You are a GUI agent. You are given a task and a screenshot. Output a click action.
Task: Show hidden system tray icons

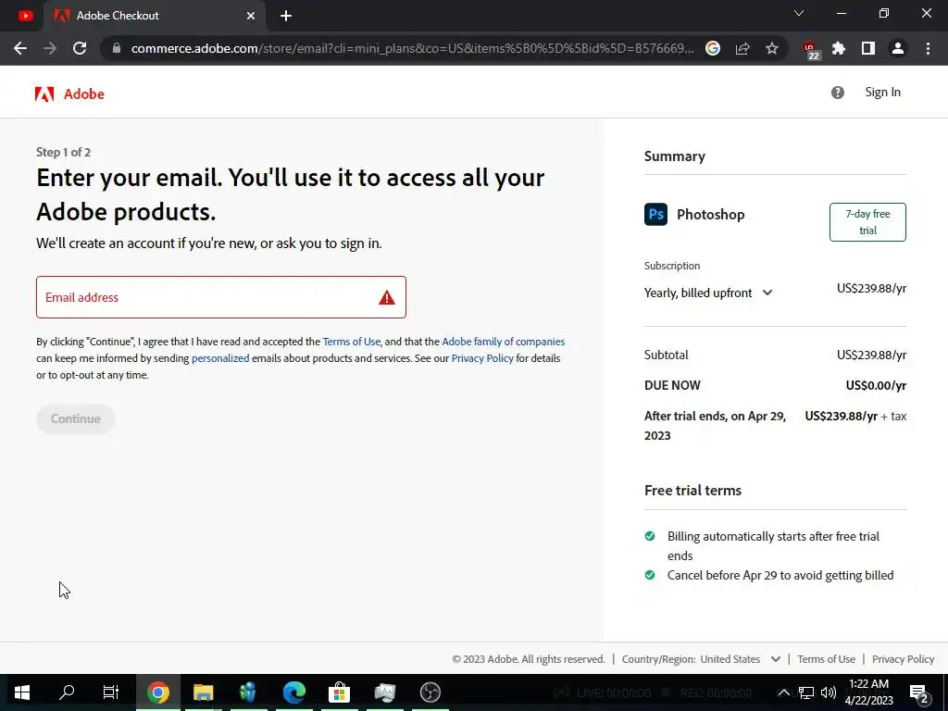click(x=783, y=692)
